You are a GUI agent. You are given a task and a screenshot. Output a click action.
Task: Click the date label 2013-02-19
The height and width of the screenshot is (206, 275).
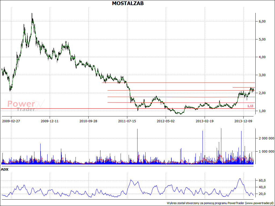204,121
